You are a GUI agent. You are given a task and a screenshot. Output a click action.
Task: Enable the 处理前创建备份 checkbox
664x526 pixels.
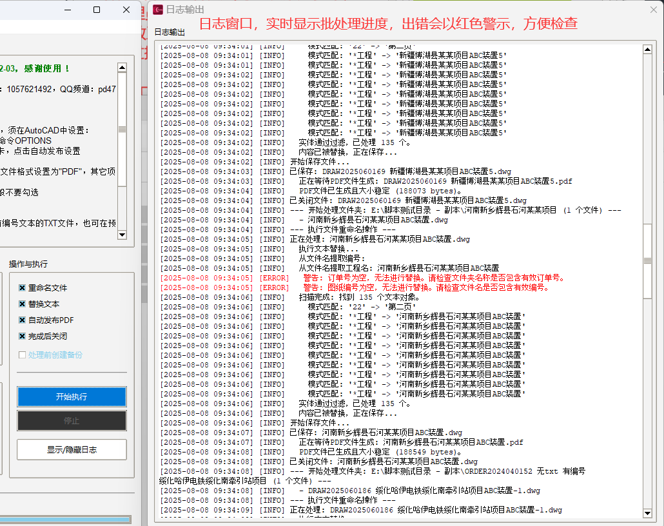pyautogui.click(x=22, y=355)
